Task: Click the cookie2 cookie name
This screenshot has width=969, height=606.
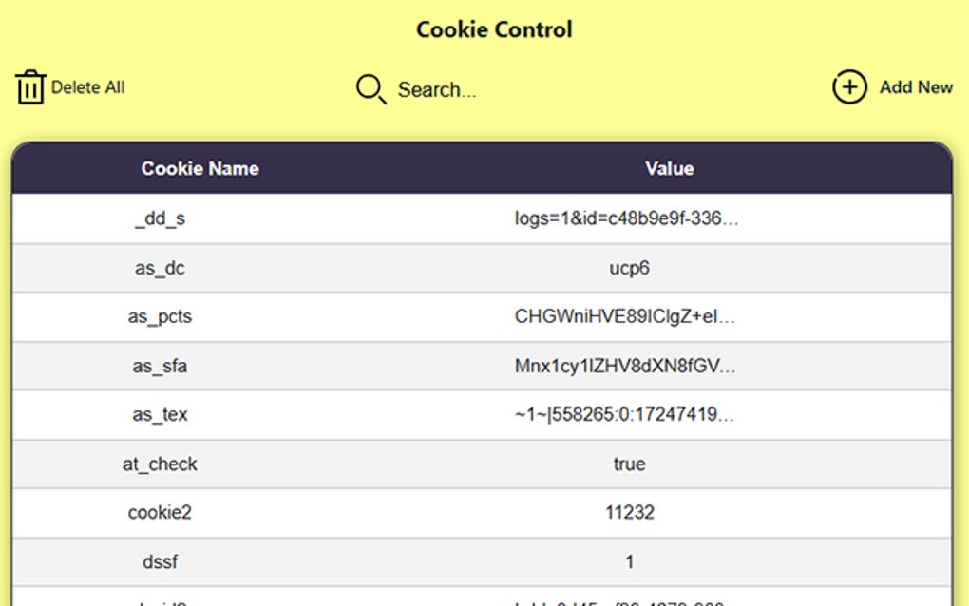Action: tap(160, 513)
